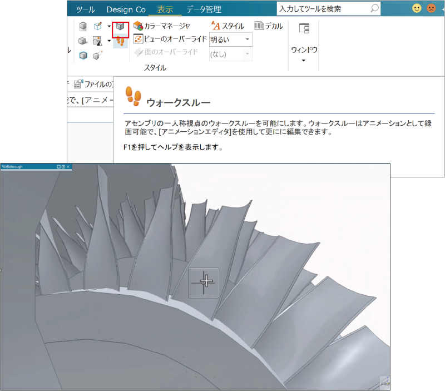Click the happy face feedback icon

click(417, 8)
